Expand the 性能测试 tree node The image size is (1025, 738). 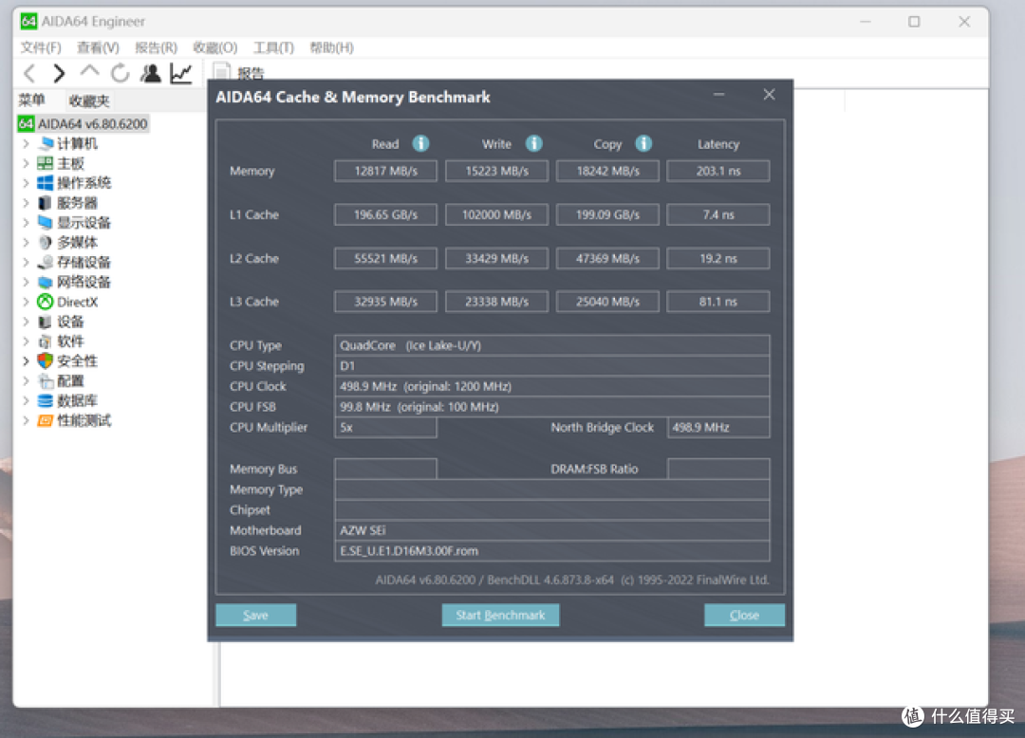(27, 420)
